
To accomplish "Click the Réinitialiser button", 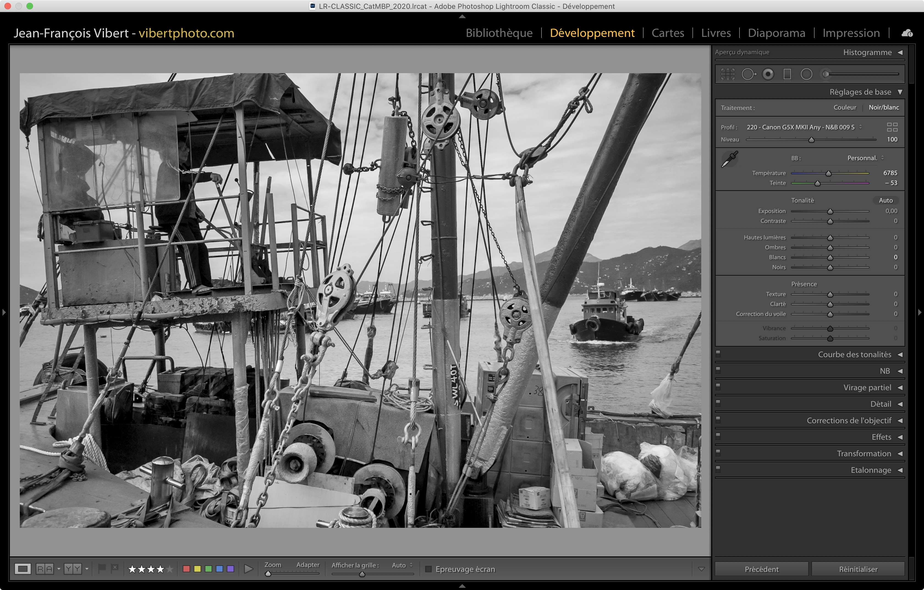I will pyautogui.click(x=858, y=569).
